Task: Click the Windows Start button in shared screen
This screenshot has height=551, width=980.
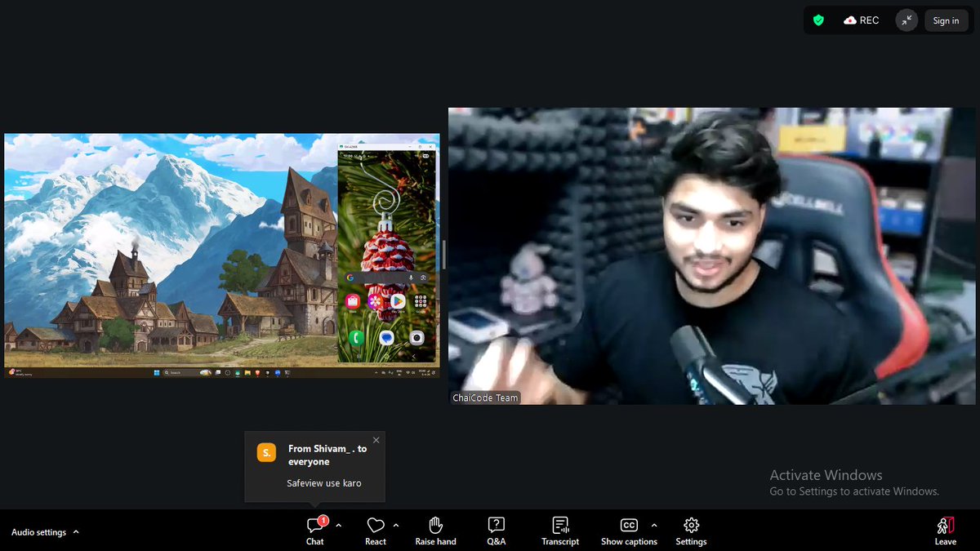Action: pyautogui.click(x=157, y=373)
